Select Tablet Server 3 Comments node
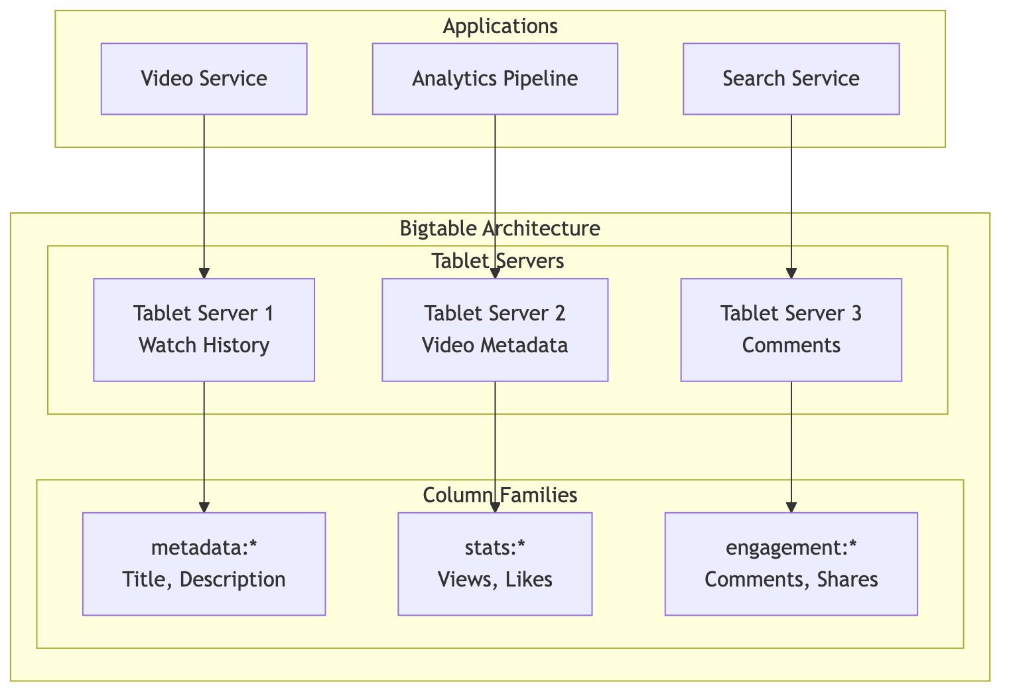 point(791,330)
